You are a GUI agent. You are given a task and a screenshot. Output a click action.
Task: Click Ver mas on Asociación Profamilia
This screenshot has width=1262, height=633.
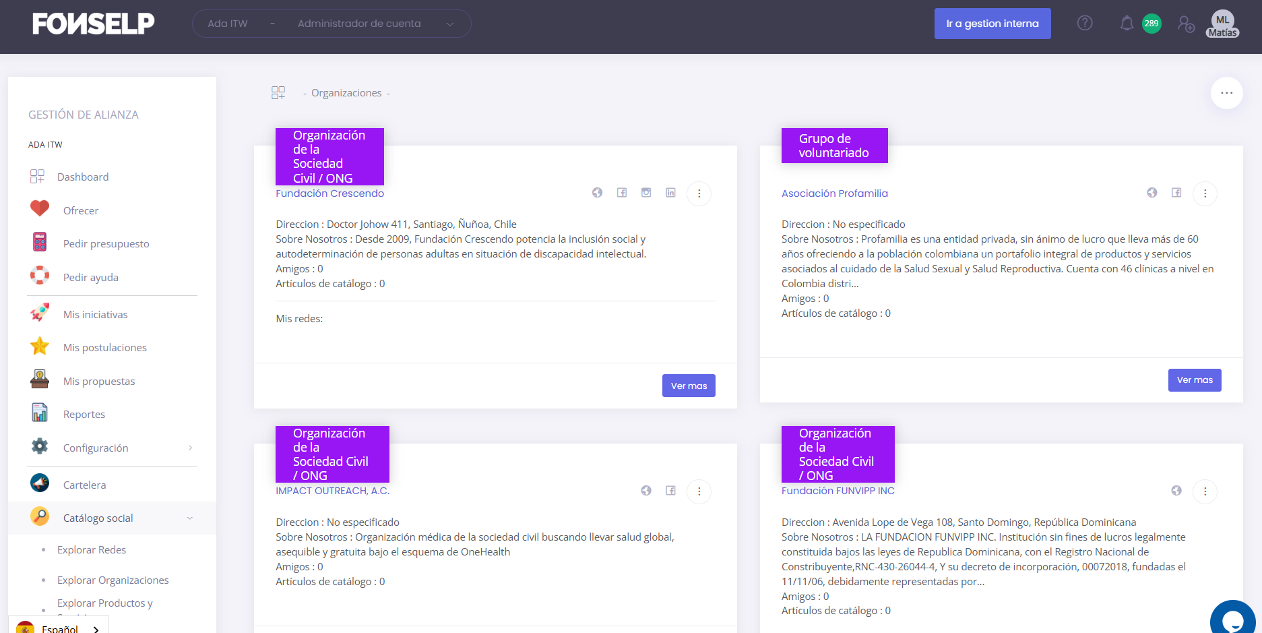click(x=1194, y=380)
